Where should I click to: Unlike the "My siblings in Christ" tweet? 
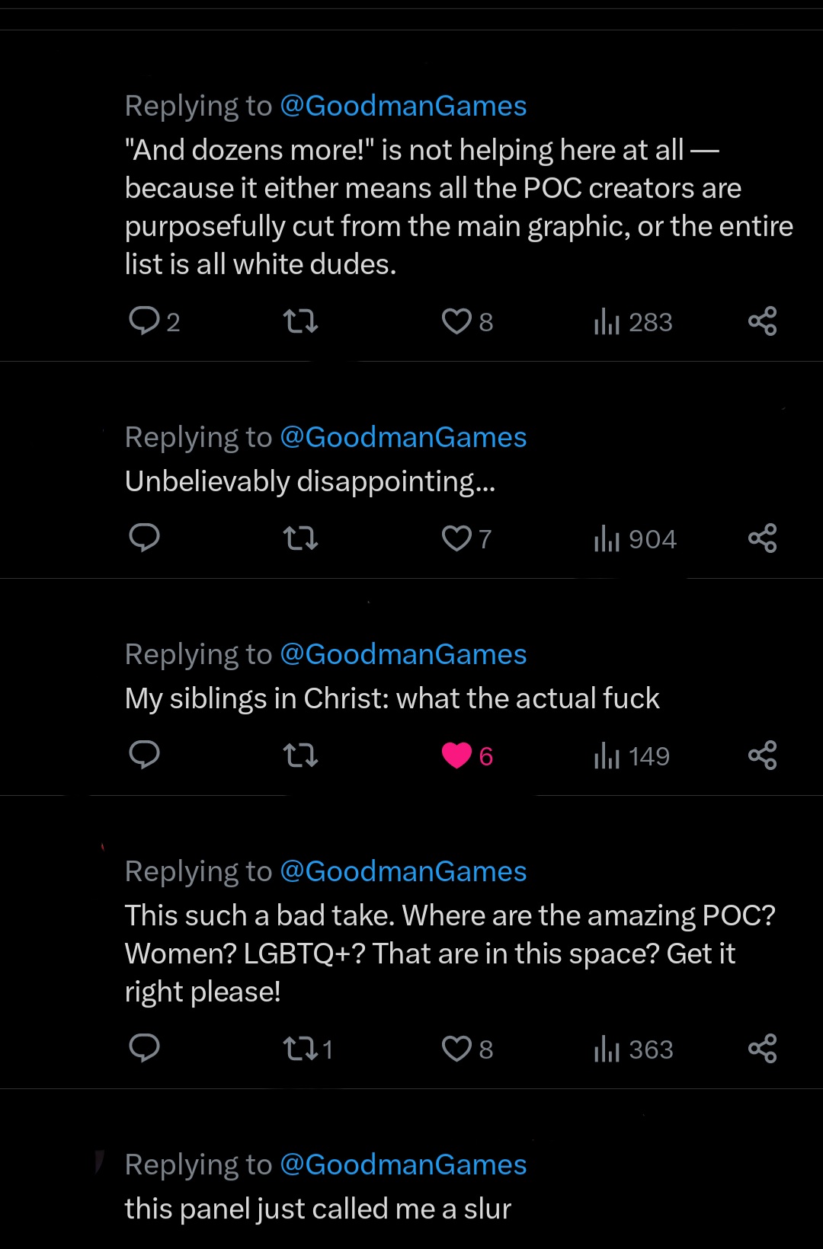pyautogui.click(x=467, y=755)
